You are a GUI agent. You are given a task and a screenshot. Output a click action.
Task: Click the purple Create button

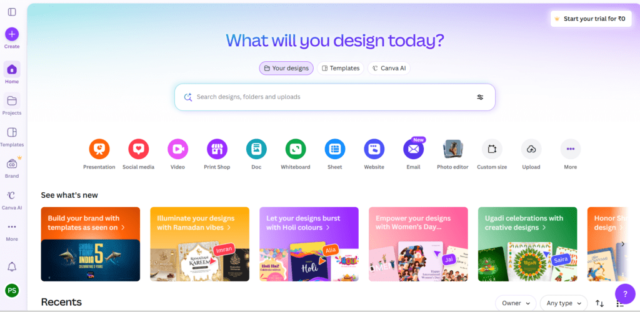click(12, 34)
